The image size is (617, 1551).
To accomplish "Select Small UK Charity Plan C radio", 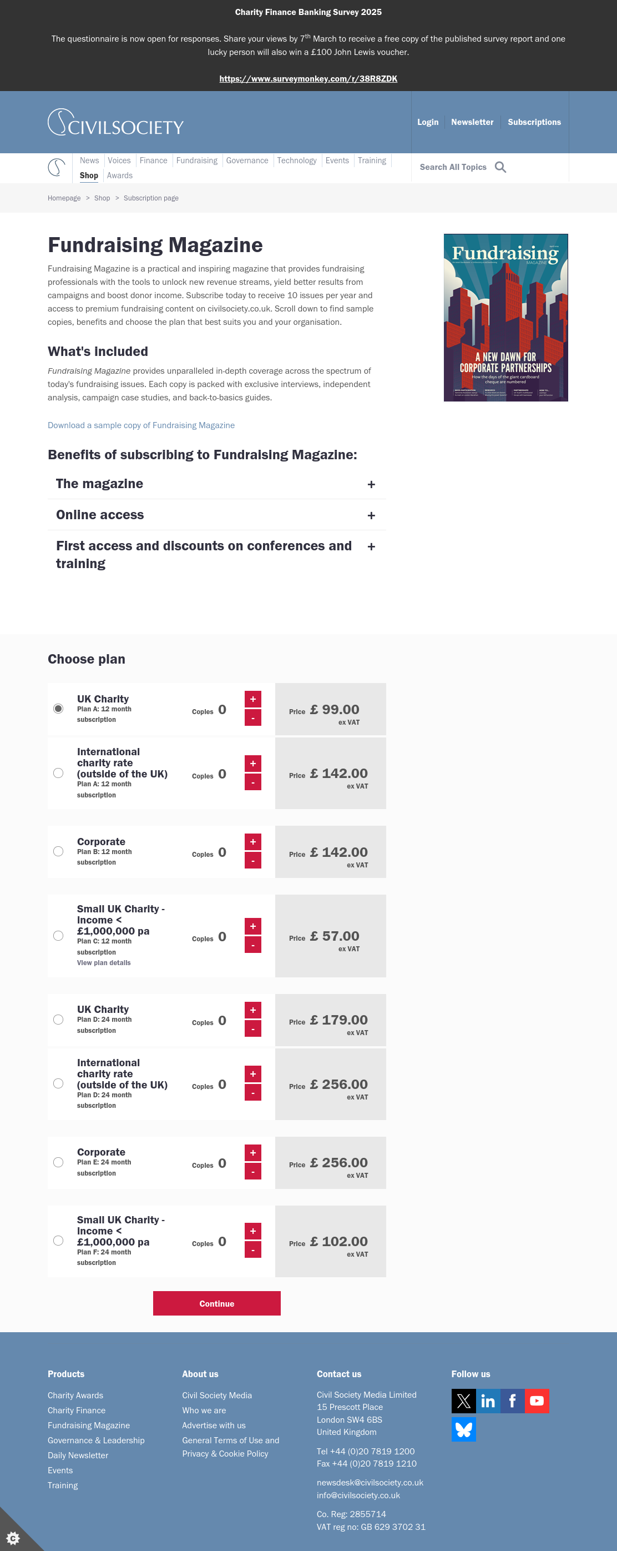I will click(58, 936).
